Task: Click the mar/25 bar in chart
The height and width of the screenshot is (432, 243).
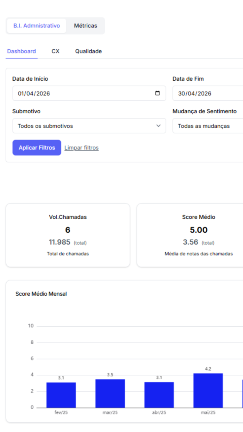Action: click(110, 393)
